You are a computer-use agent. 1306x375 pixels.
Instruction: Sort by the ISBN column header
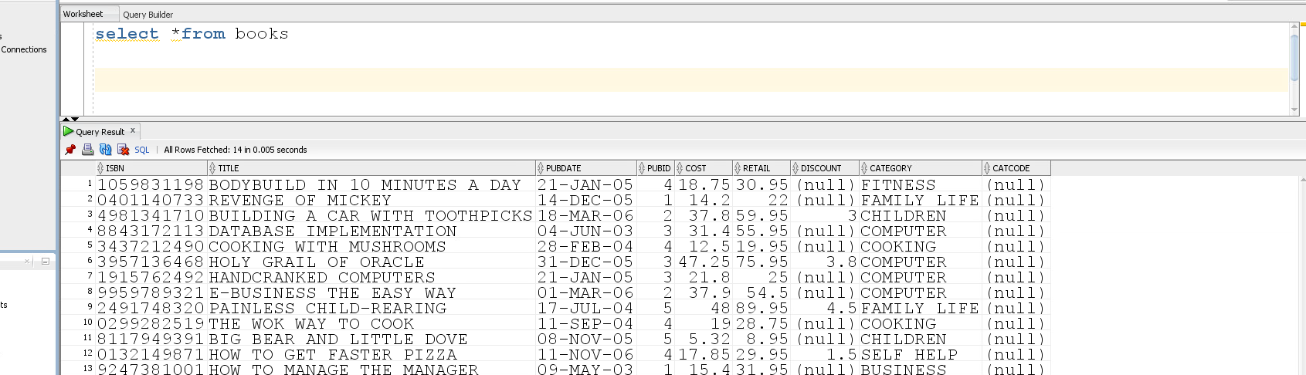(x=152, y=168)
